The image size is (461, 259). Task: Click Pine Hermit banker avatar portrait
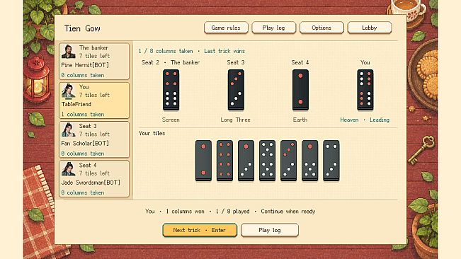click(68, 52)
